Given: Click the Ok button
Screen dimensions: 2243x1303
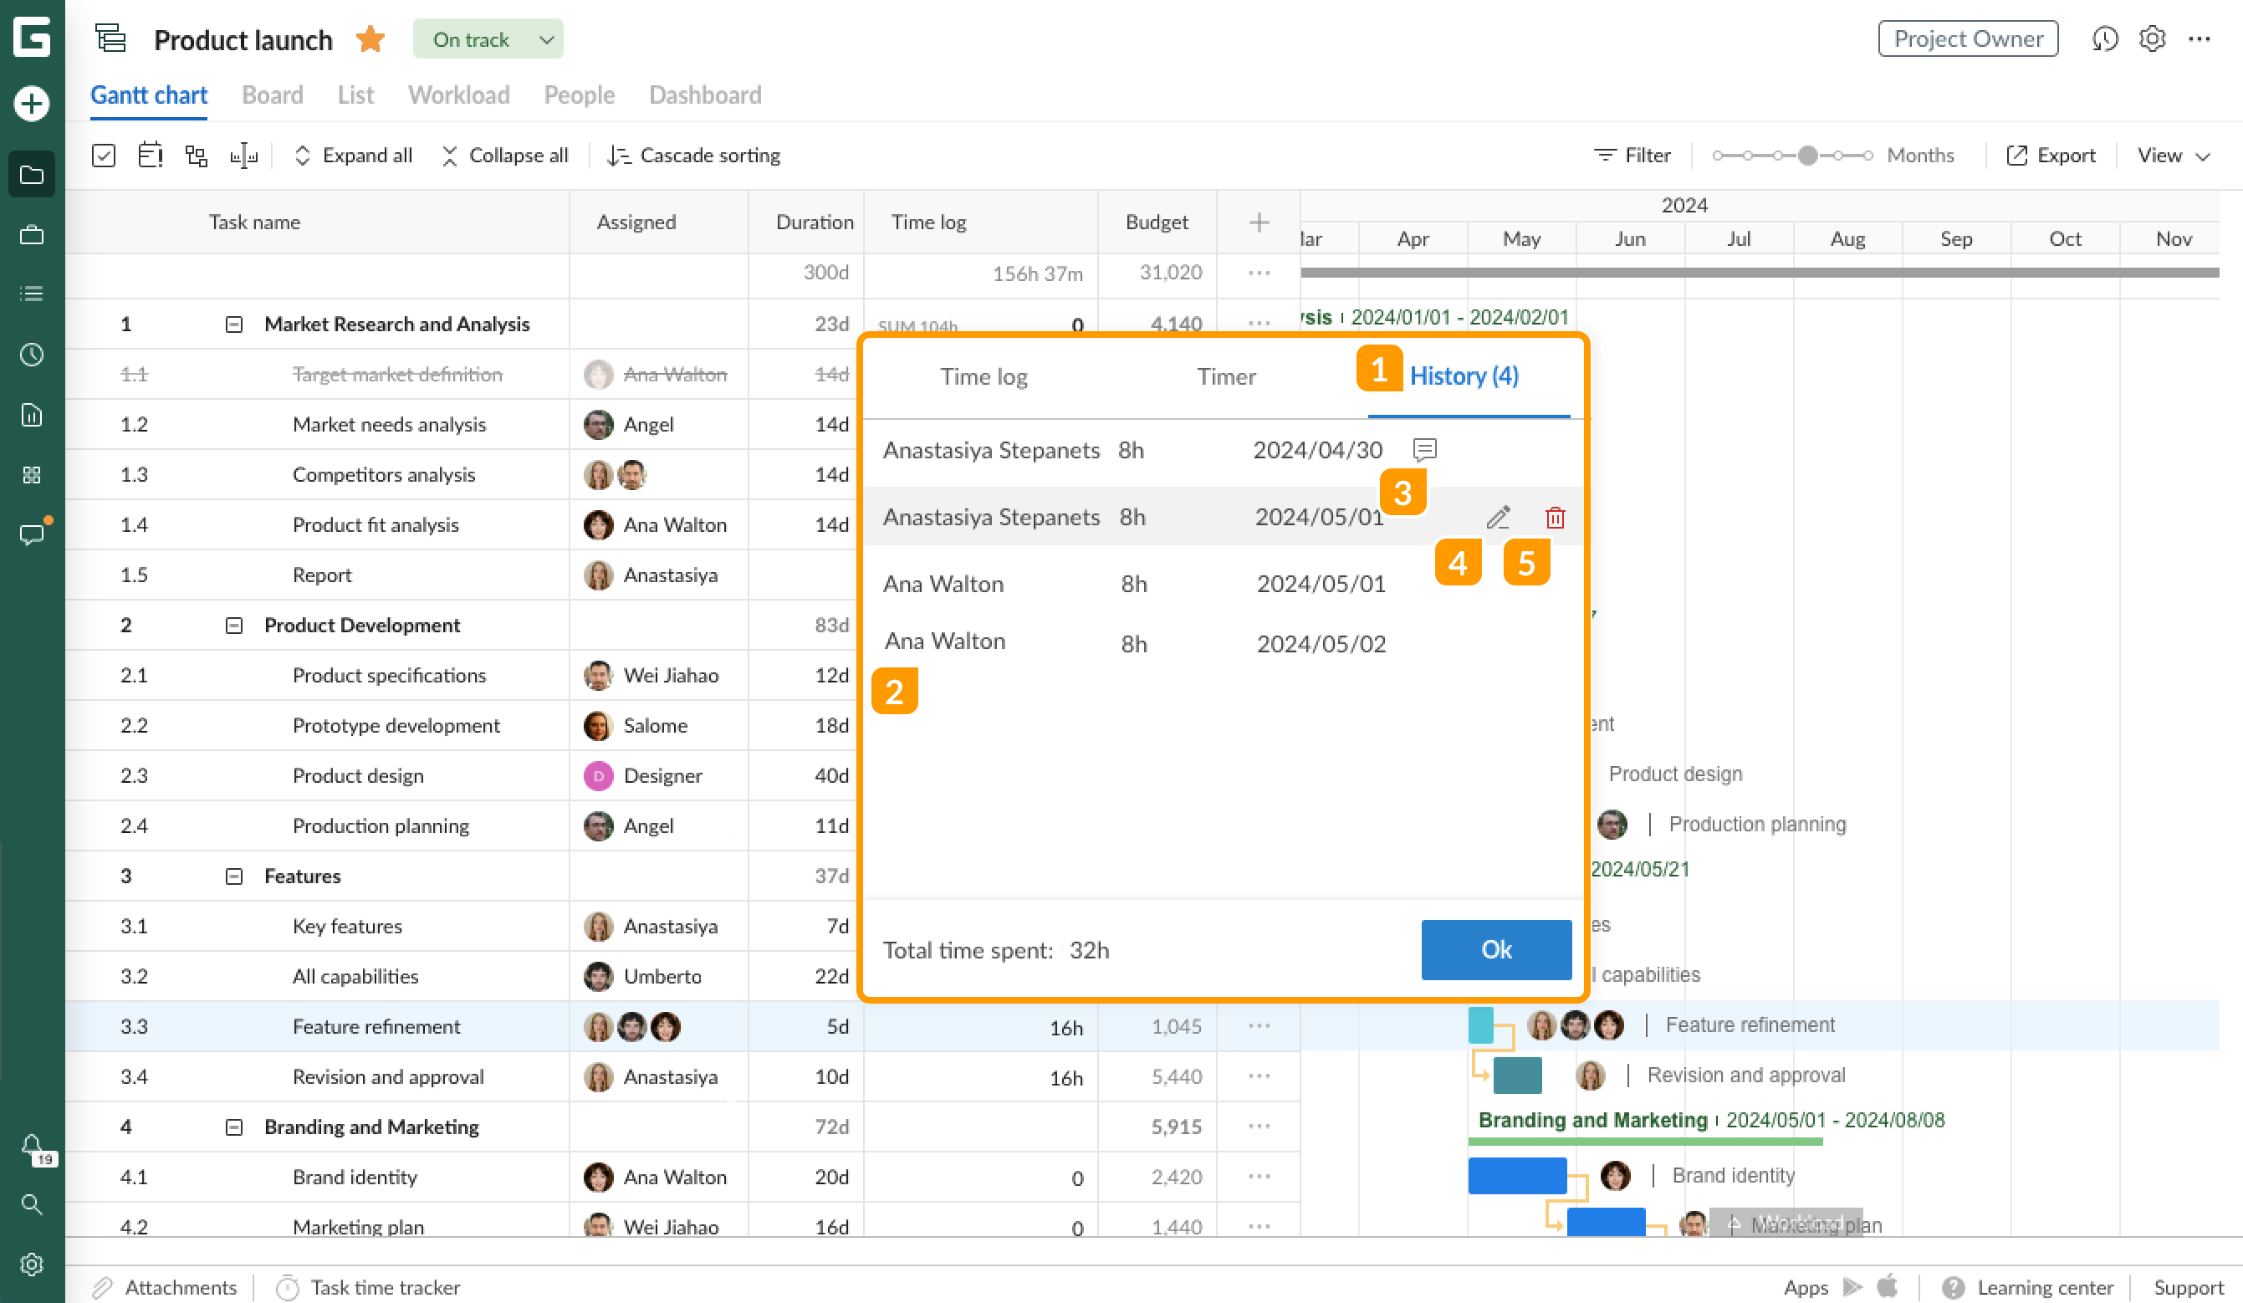Looking at the screenshot, I should click(1495, 950).
